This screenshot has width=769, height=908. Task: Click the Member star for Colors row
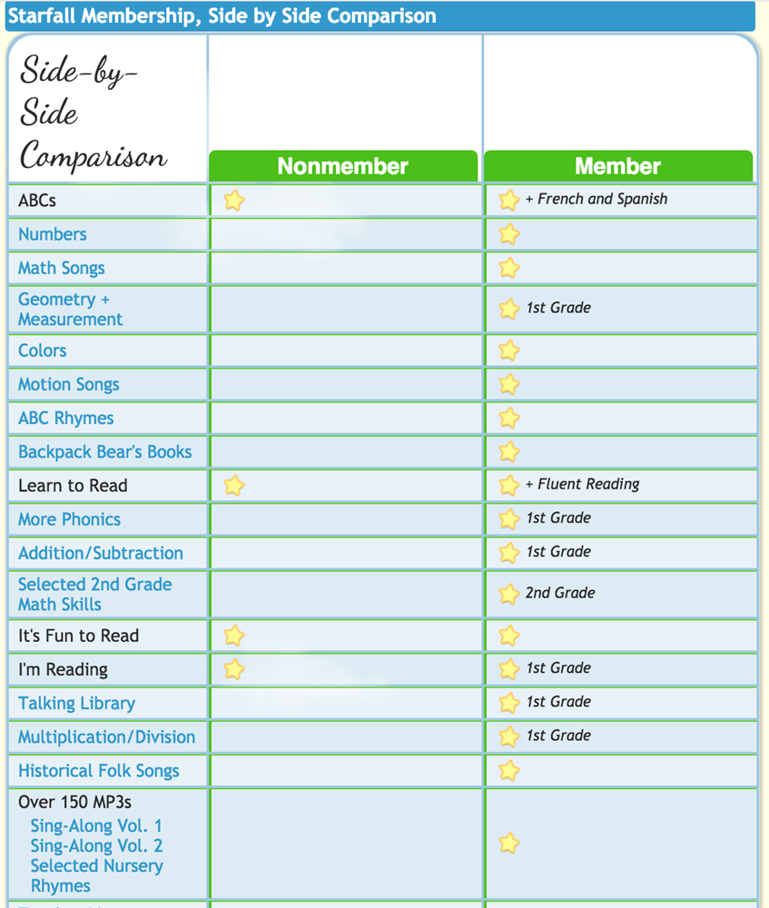pos(509,350)
